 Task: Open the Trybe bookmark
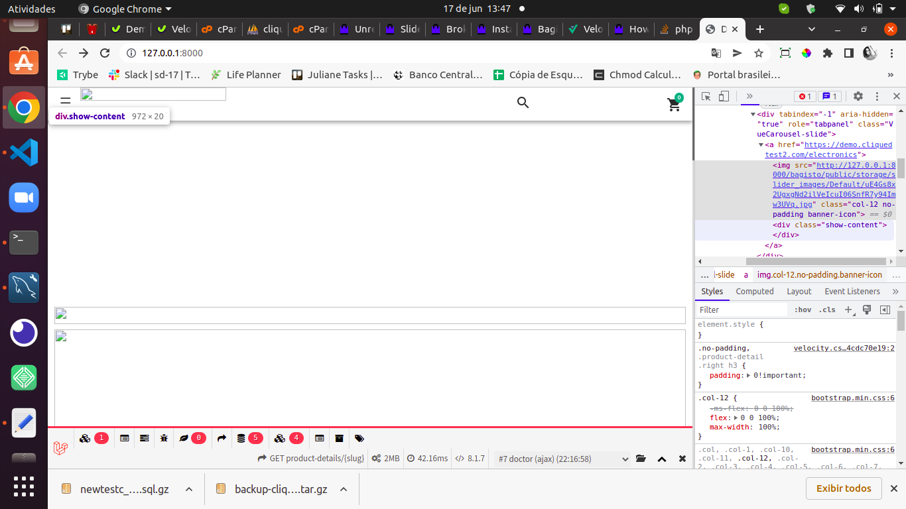[77, 75]
